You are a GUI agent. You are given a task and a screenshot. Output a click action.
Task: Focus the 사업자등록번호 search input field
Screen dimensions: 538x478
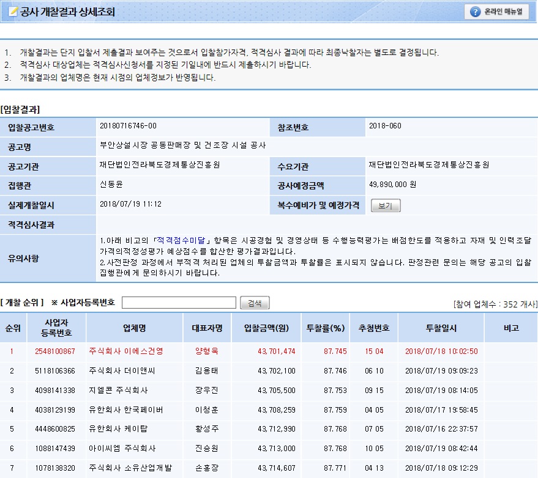click(179, 303)
